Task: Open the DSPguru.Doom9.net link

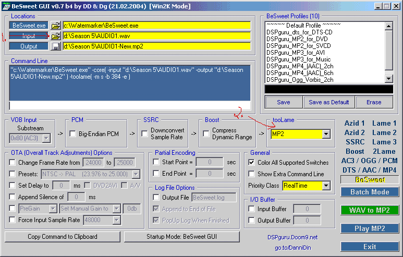Action: pyautogui.click(x=292, y=237)
